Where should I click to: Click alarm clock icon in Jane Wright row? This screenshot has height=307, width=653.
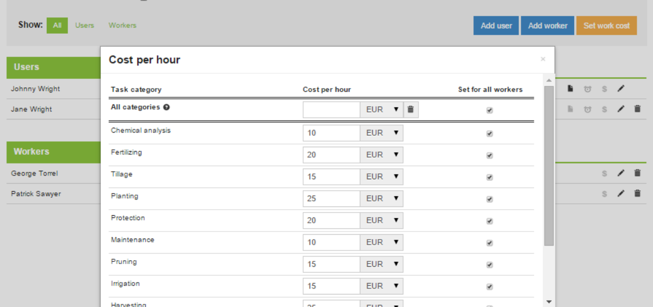(x=588, y=109)
